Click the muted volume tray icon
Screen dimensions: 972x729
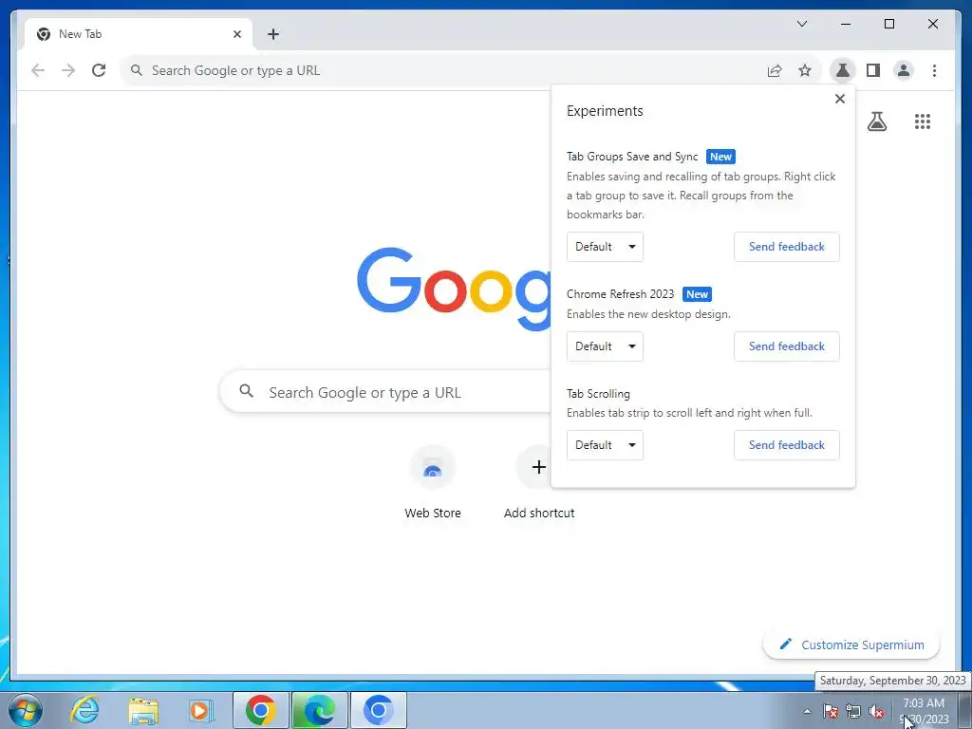click(x=876, y=711)
